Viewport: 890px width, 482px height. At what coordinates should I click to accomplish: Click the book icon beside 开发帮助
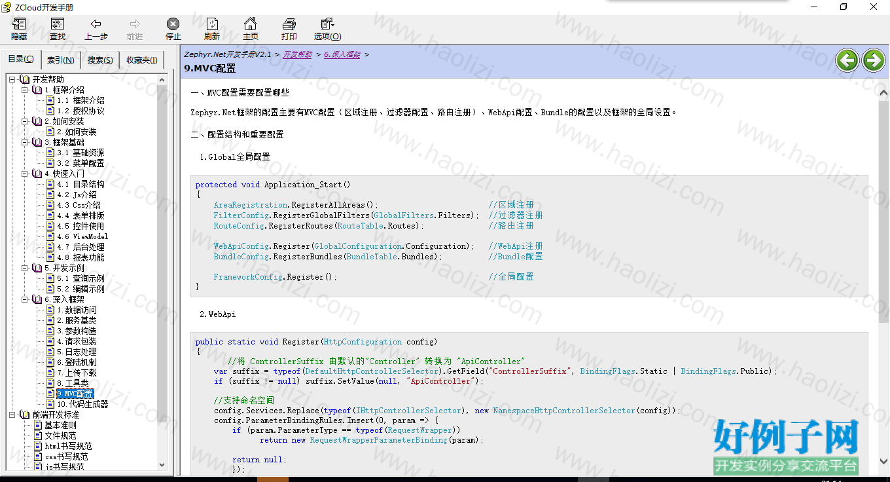25,79
